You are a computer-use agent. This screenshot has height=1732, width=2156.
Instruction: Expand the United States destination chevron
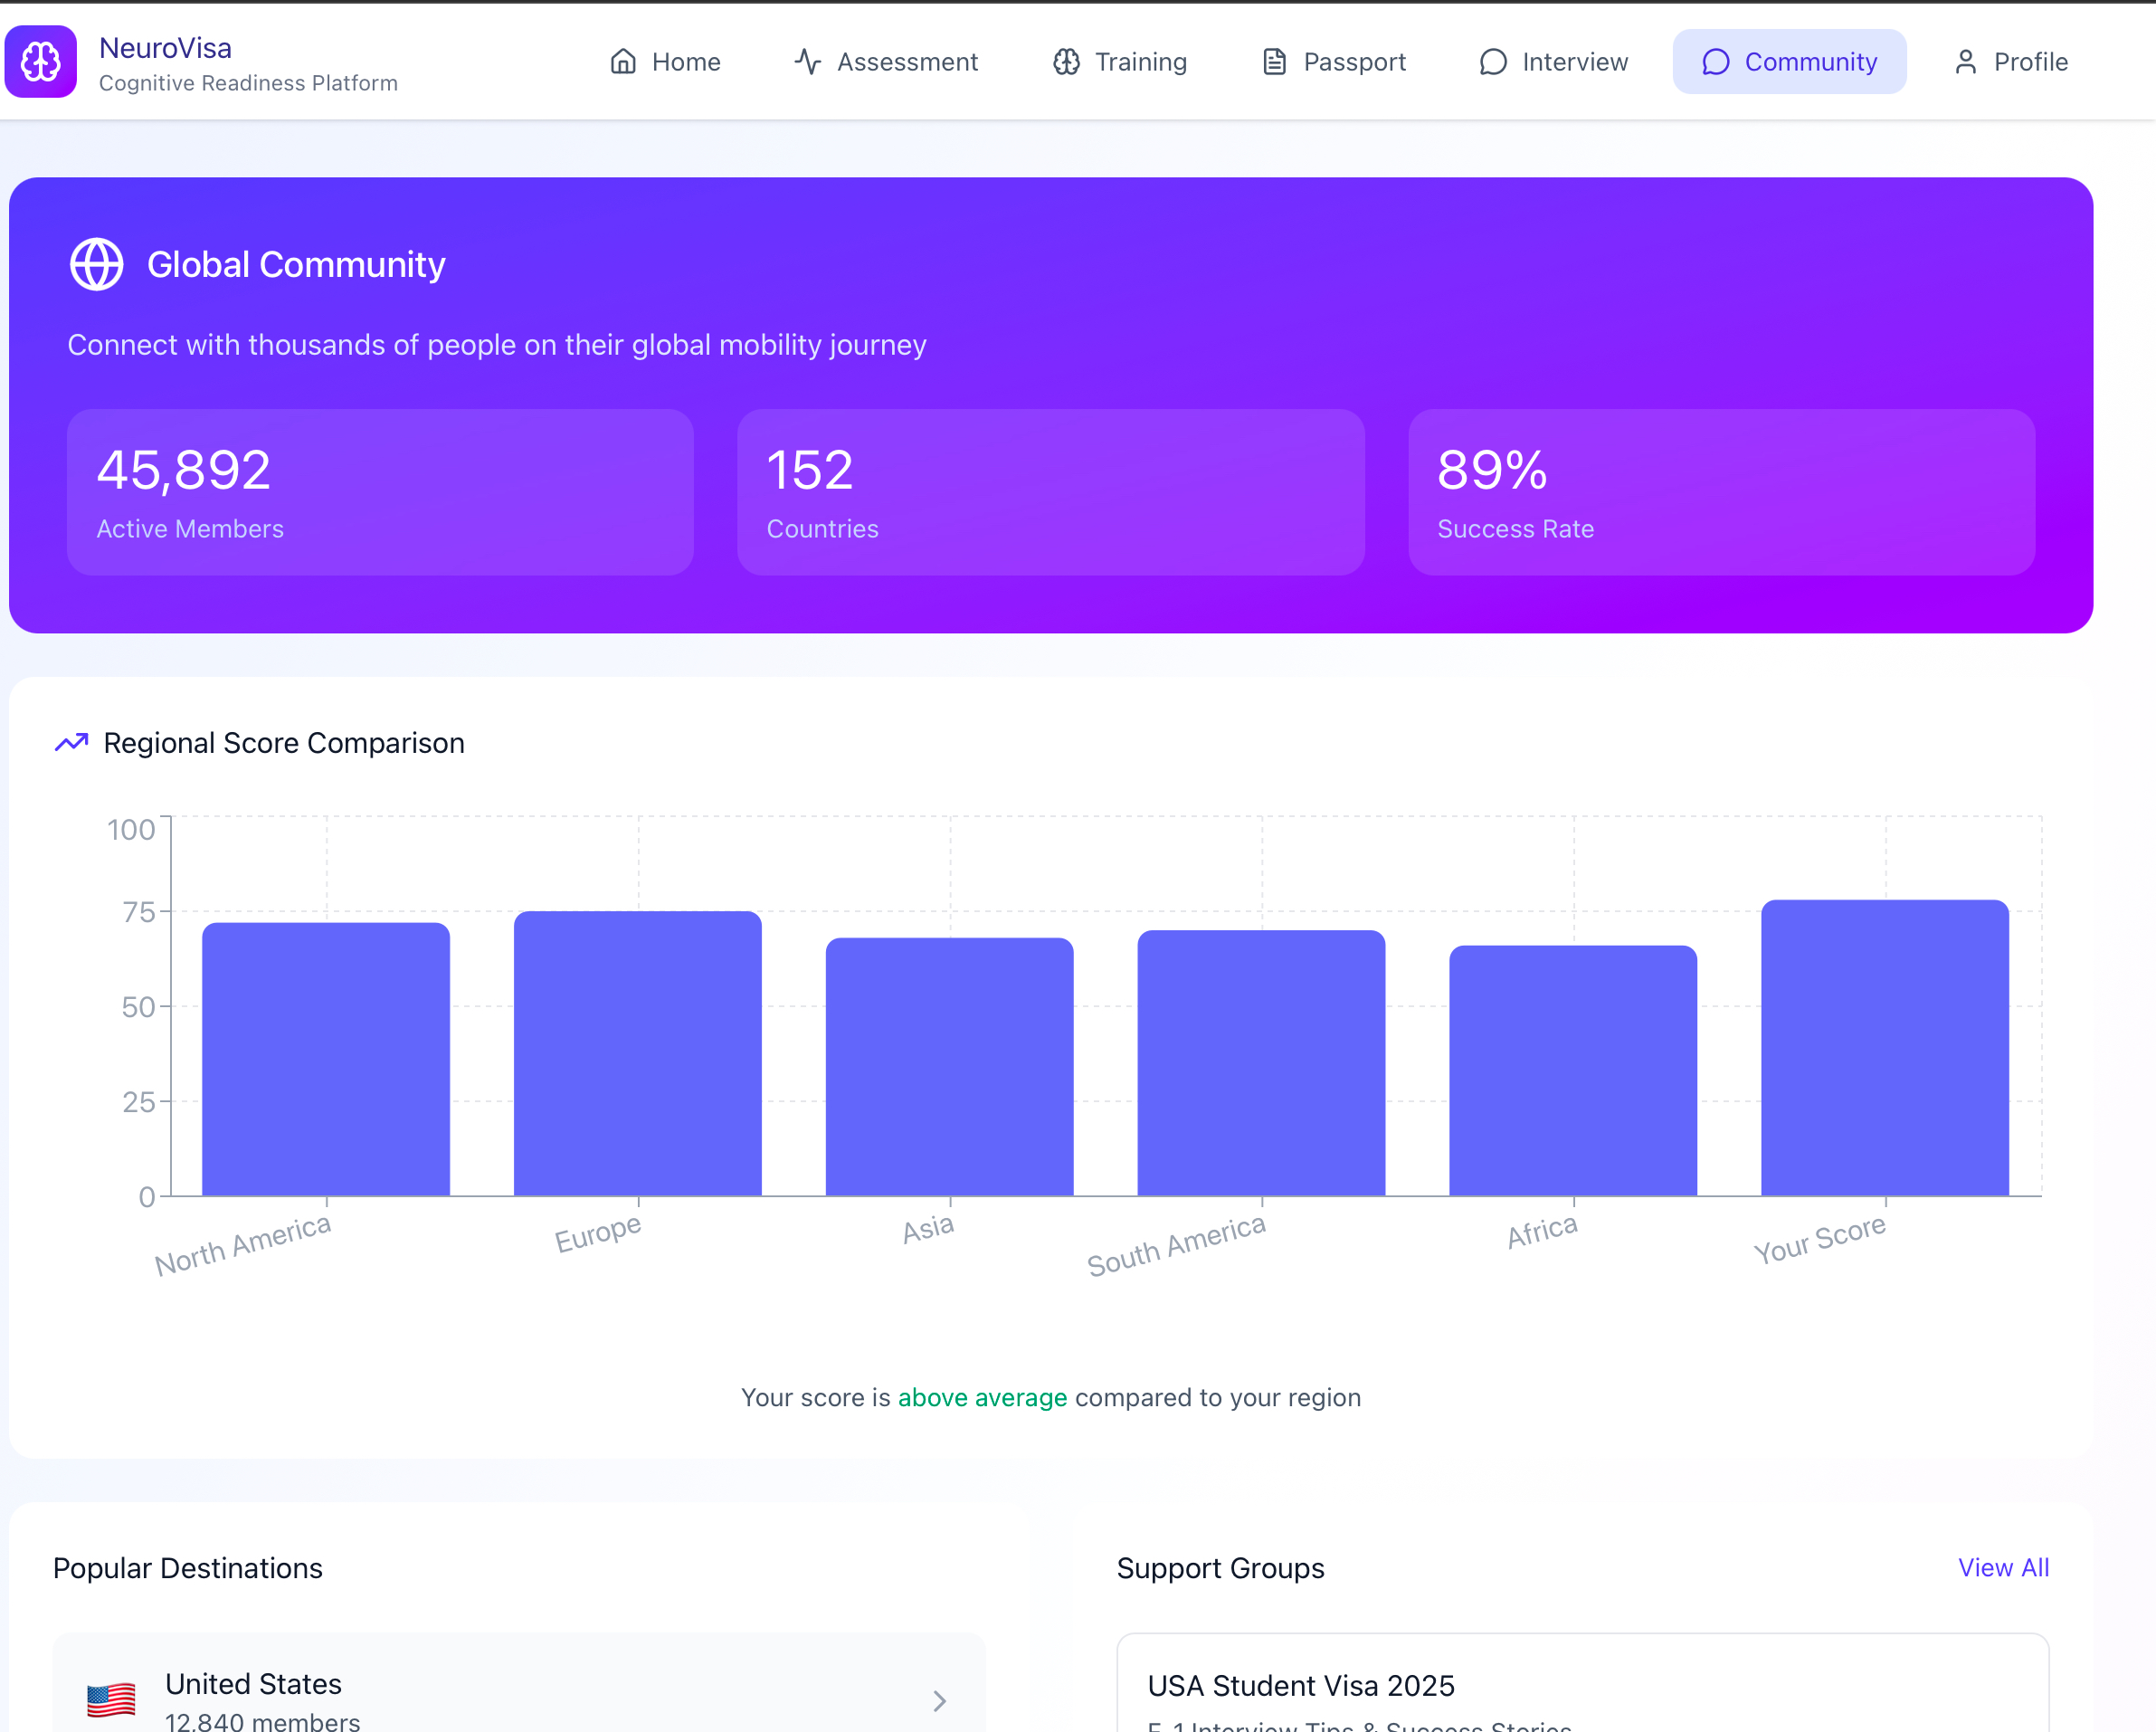pos(939,1701)
